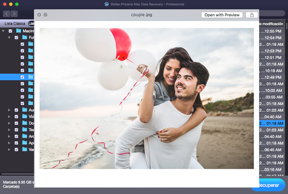Uncheck the Fo... folder checkbox
The height and width of the screenshot is (194, 288).
(x=16, y=38)
